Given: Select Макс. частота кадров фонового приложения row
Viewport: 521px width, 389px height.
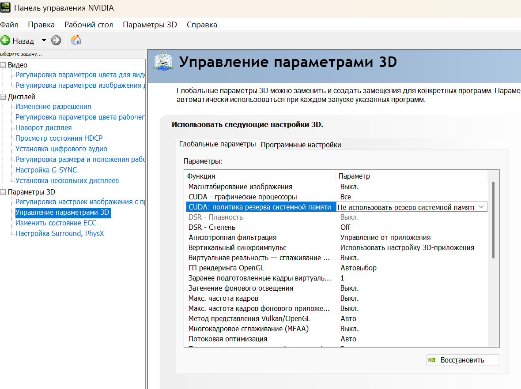Looking at the screenshot, I should coord(336,308).
